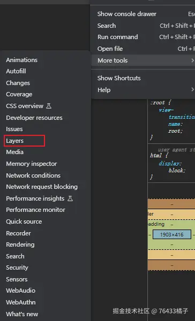Click the flask icon beside Performance insights
The image size is (195, 321).
(70, 198)
